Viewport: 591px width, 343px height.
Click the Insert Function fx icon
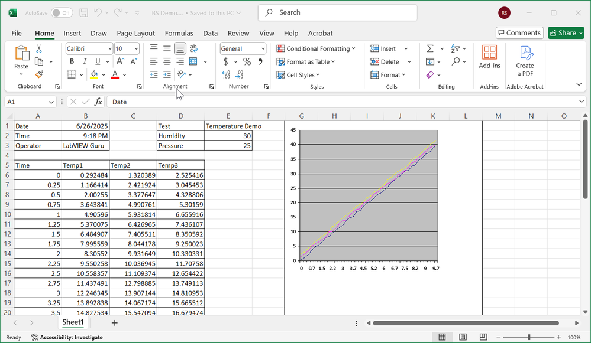coord(99,102)
